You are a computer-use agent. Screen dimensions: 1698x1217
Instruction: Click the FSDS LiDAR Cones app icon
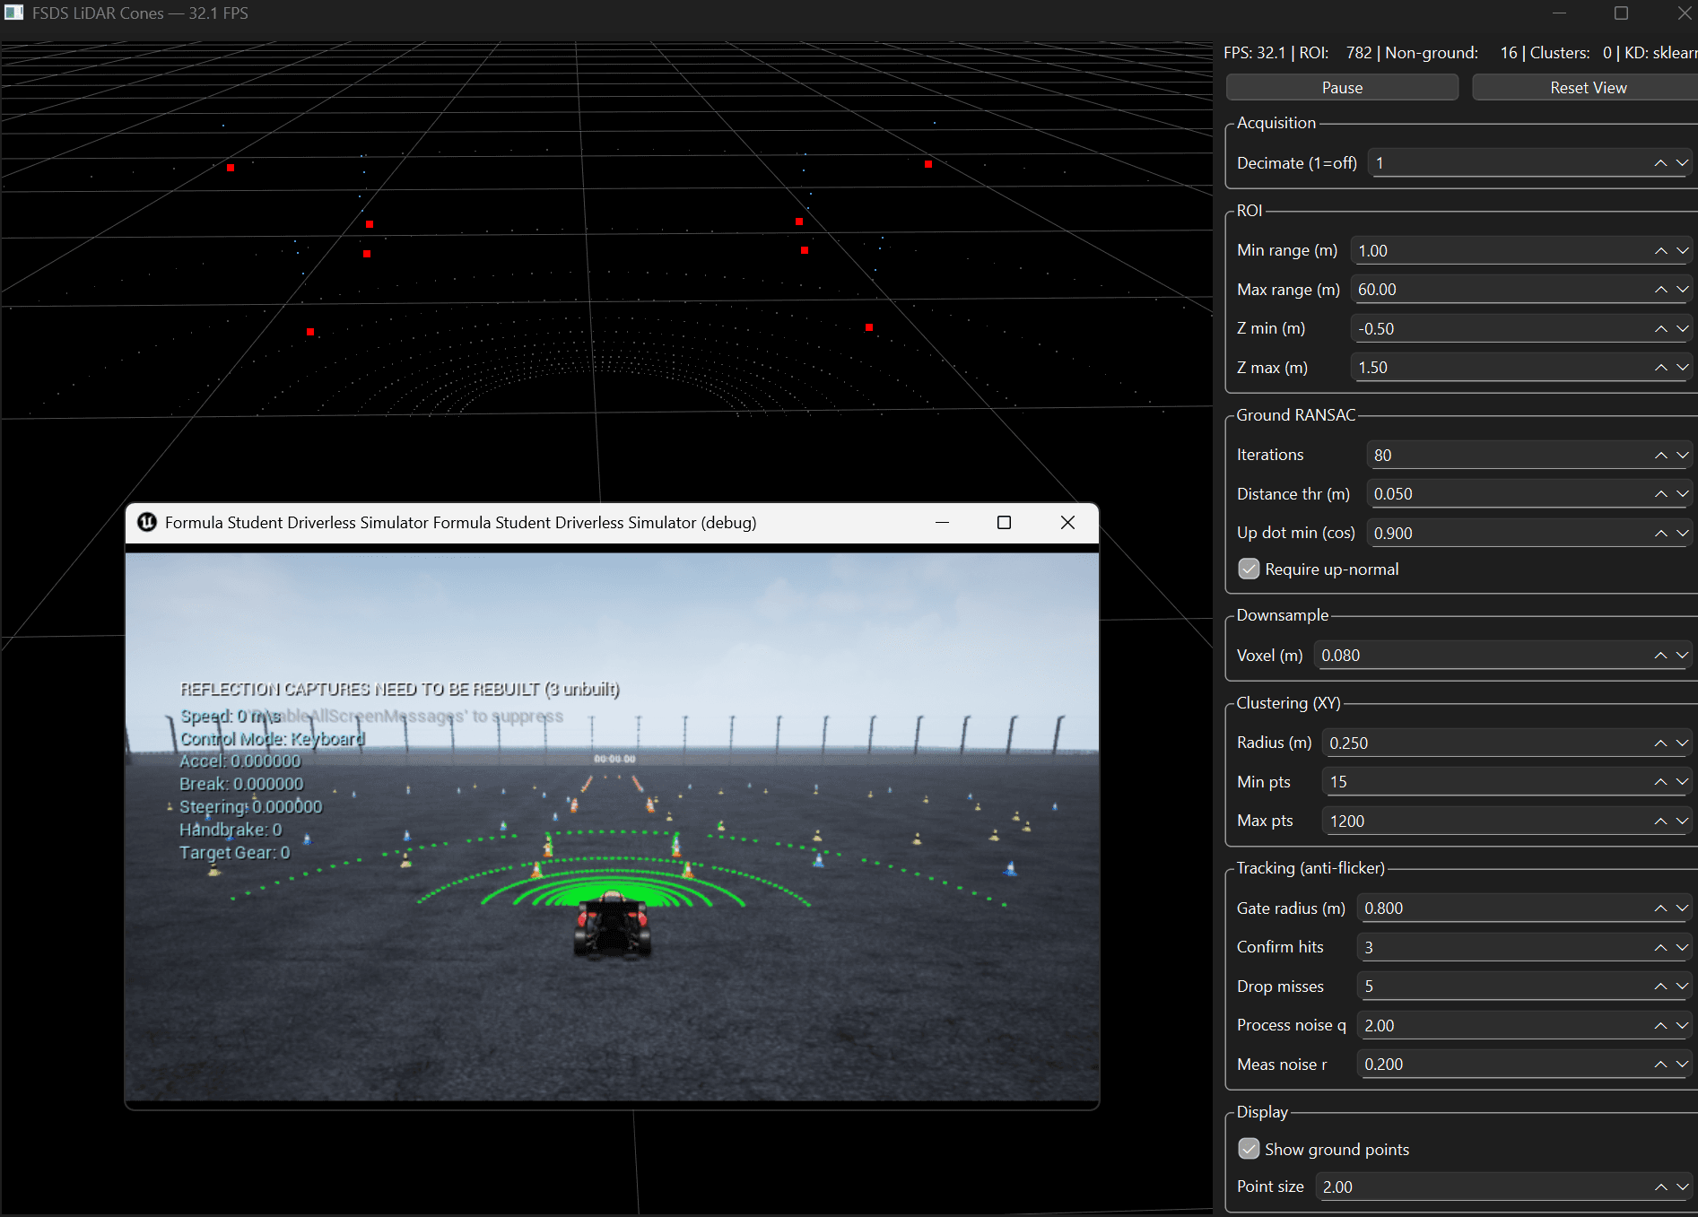[13, 13]
